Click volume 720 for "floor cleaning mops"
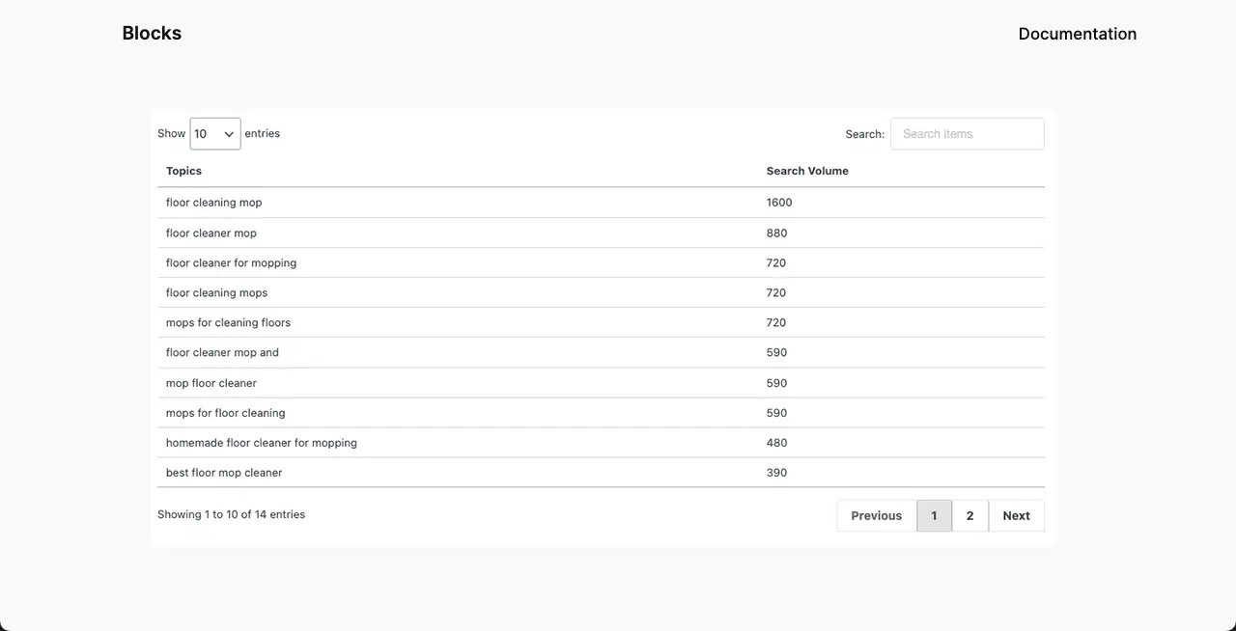Image resolution: width=1236 pixels, height=631 pixels. [776, 292]
